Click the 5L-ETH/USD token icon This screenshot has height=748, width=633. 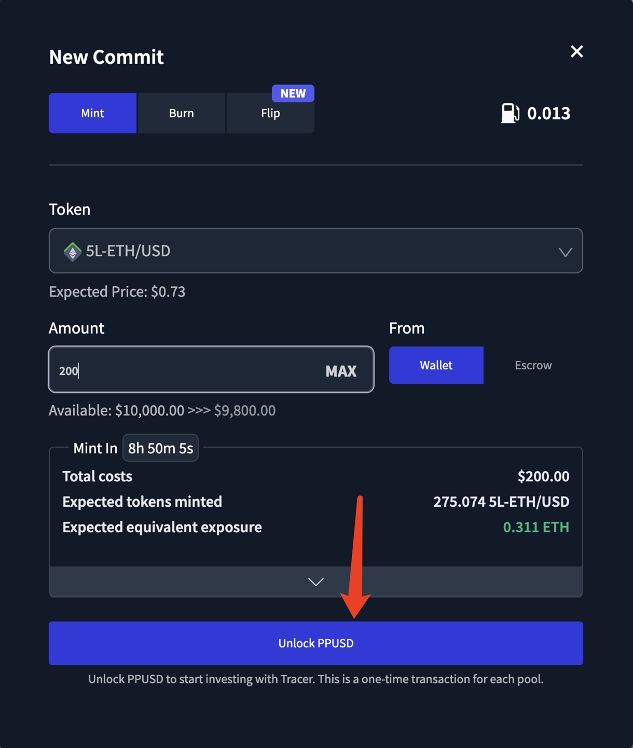pos(73,252)
